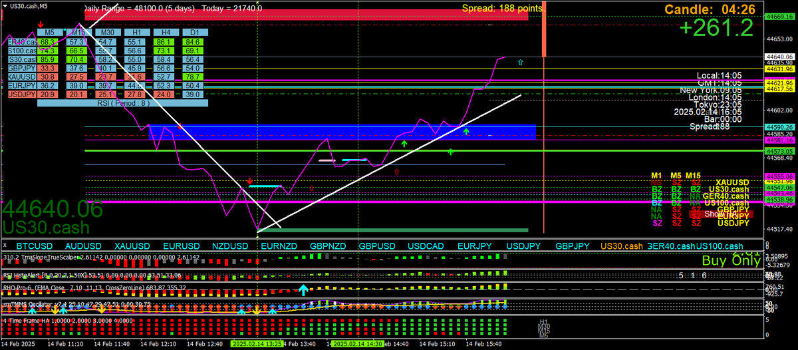
Task: Click the +261.2 profit readout
Action: (717, 27)
